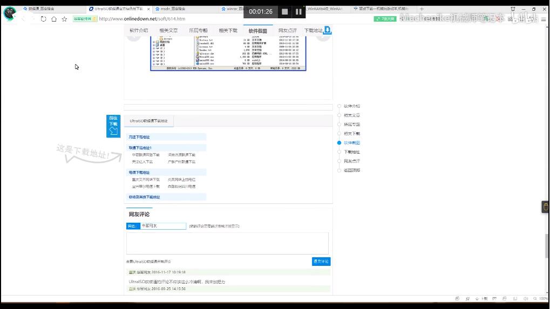Jump to 相关下载 in side navigation
The image size is (550, 309).
(352, 134)
